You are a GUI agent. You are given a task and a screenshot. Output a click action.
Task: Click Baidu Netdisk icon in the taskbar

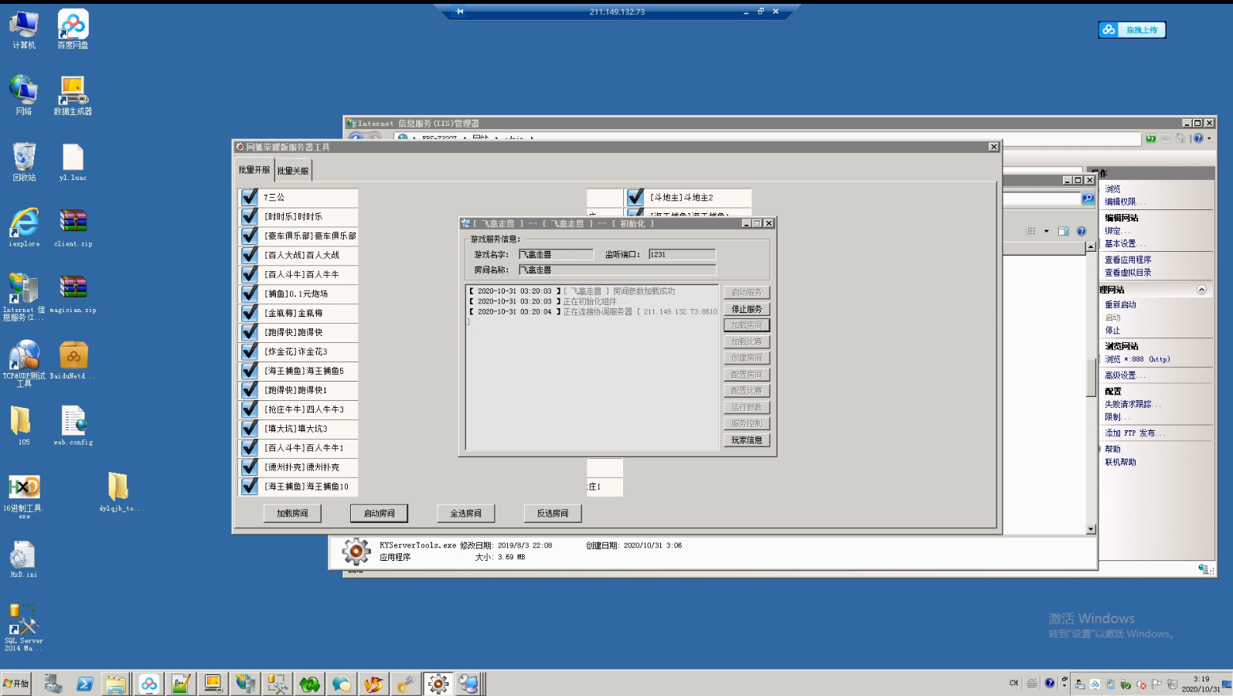[148, 684]
